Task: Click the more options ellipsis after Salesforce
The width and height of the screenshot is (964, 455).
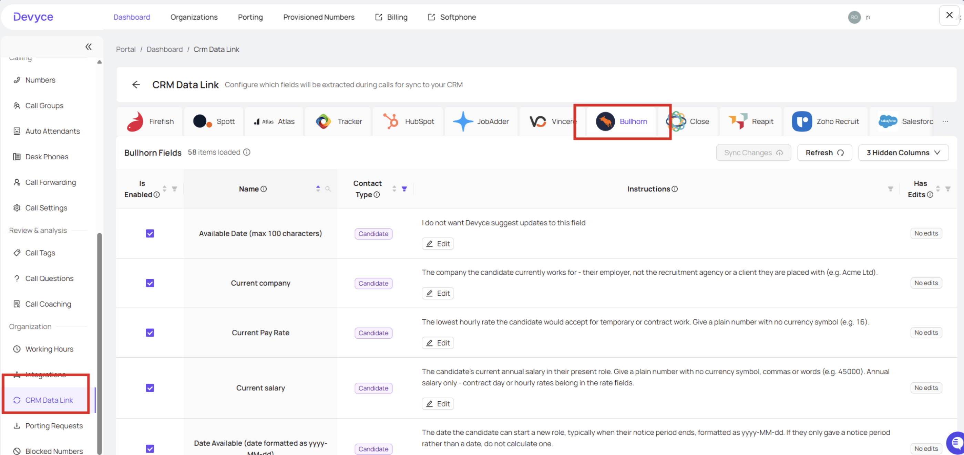Action: [x=945, y=121]
